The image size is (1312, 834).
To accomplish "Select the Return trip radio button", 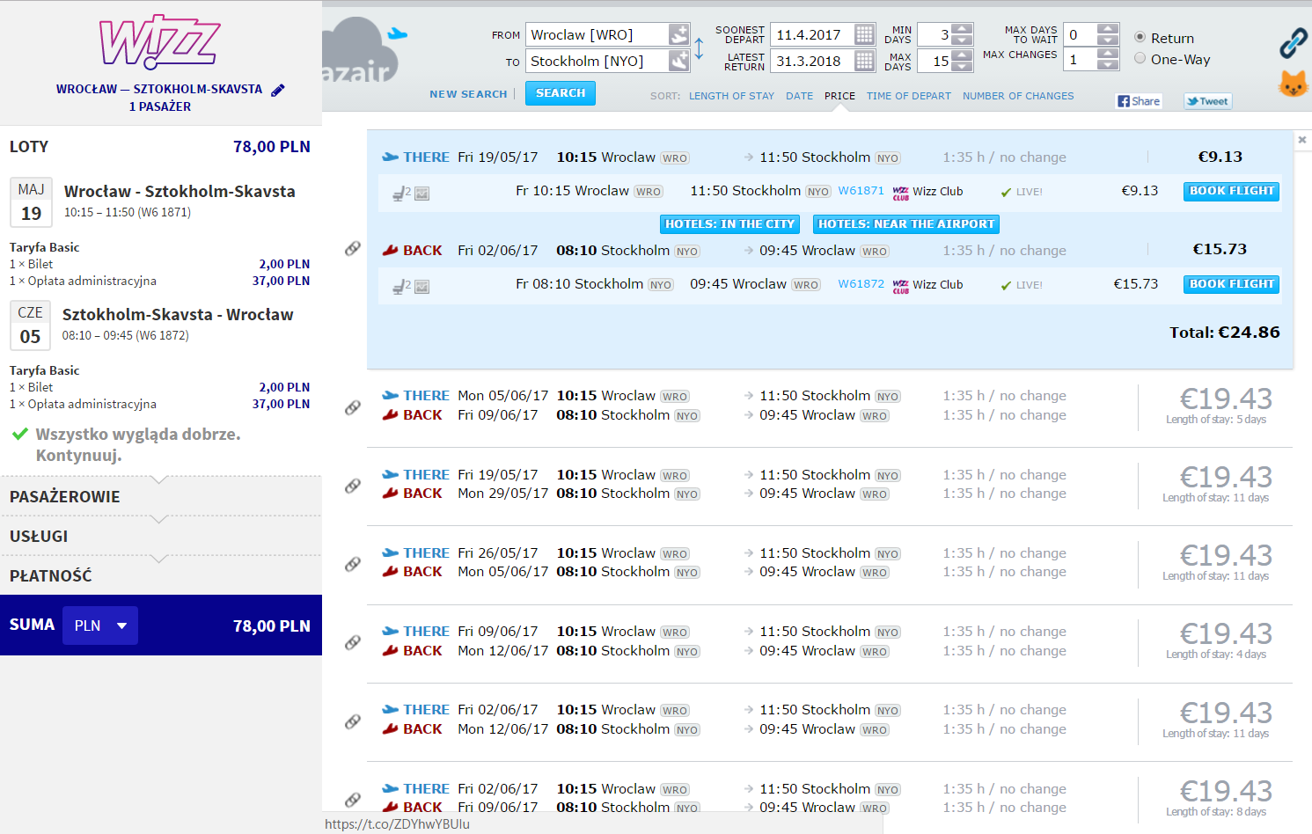I will (1140, 37).
